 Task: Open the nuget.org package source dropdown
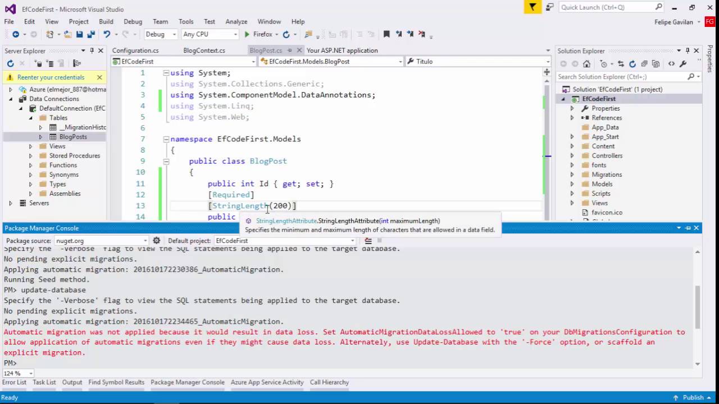(x=147, y=241)
